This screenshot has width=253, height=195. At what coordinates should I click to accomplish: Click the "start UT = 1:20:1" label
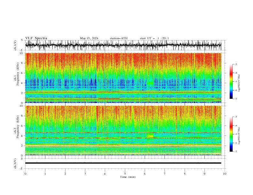click(x=154, y=38)
